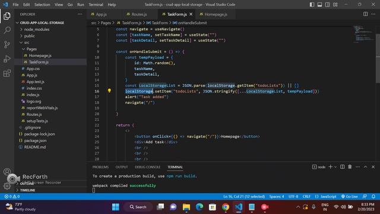
Task: Open the Terminal menu
Action: pyautogui.click(x=96, y=5)
